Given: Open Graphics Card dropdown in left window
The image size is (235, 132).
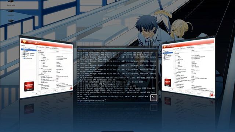Looking at the screenshot, I should 59,48.
